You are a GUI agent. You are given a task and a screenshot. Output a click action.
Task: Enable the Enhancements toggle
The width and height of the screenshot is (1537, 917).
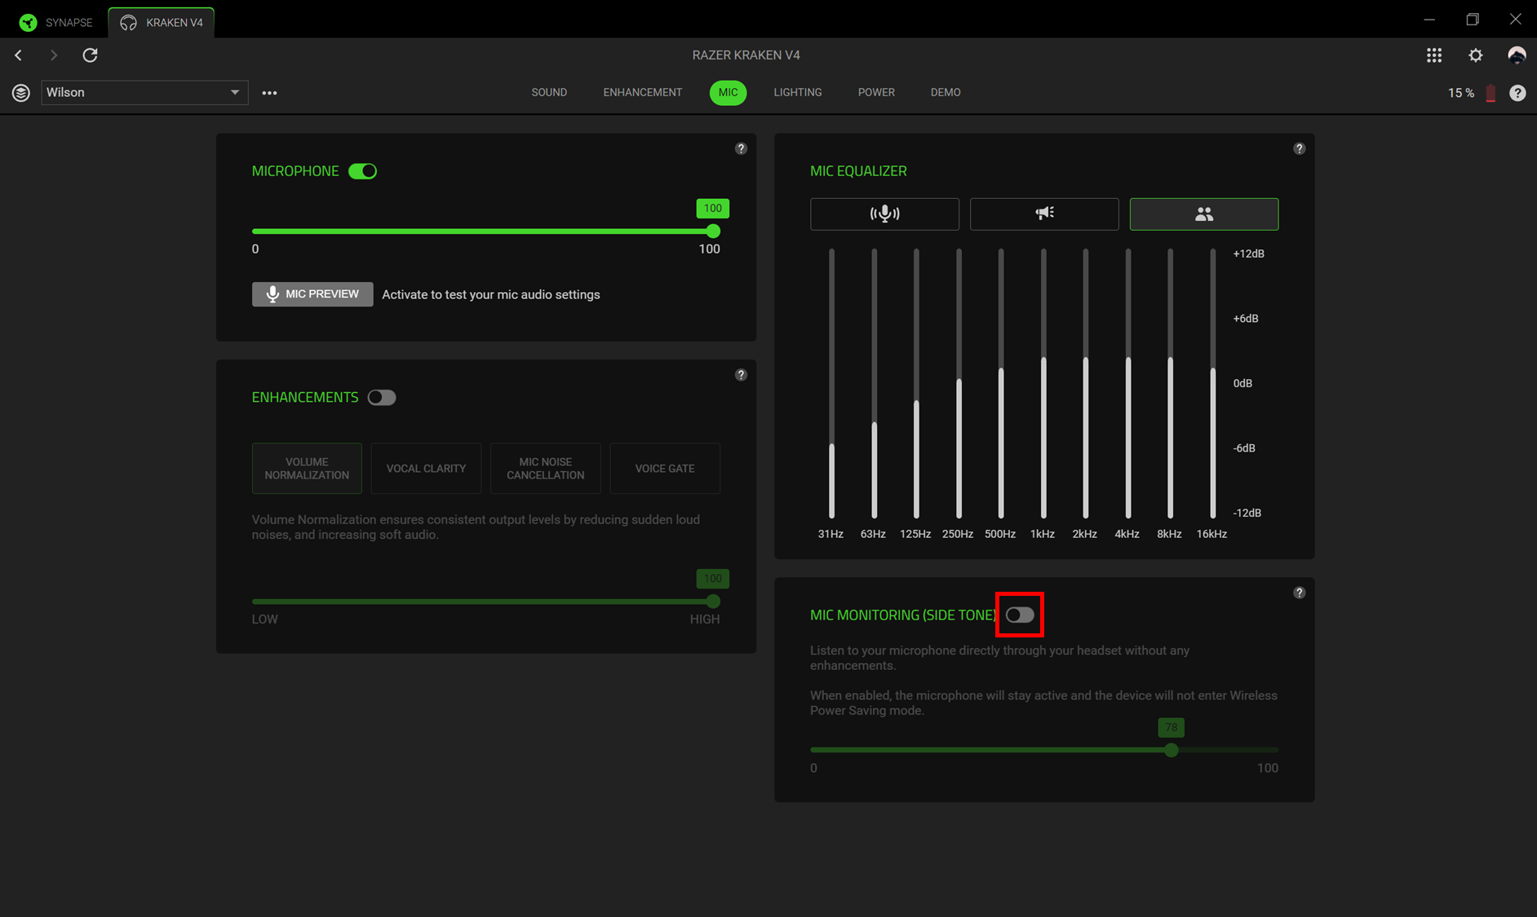381,397
